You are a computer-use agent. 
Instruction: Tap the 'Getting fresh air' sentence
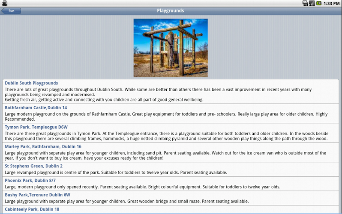click(104, 100)
